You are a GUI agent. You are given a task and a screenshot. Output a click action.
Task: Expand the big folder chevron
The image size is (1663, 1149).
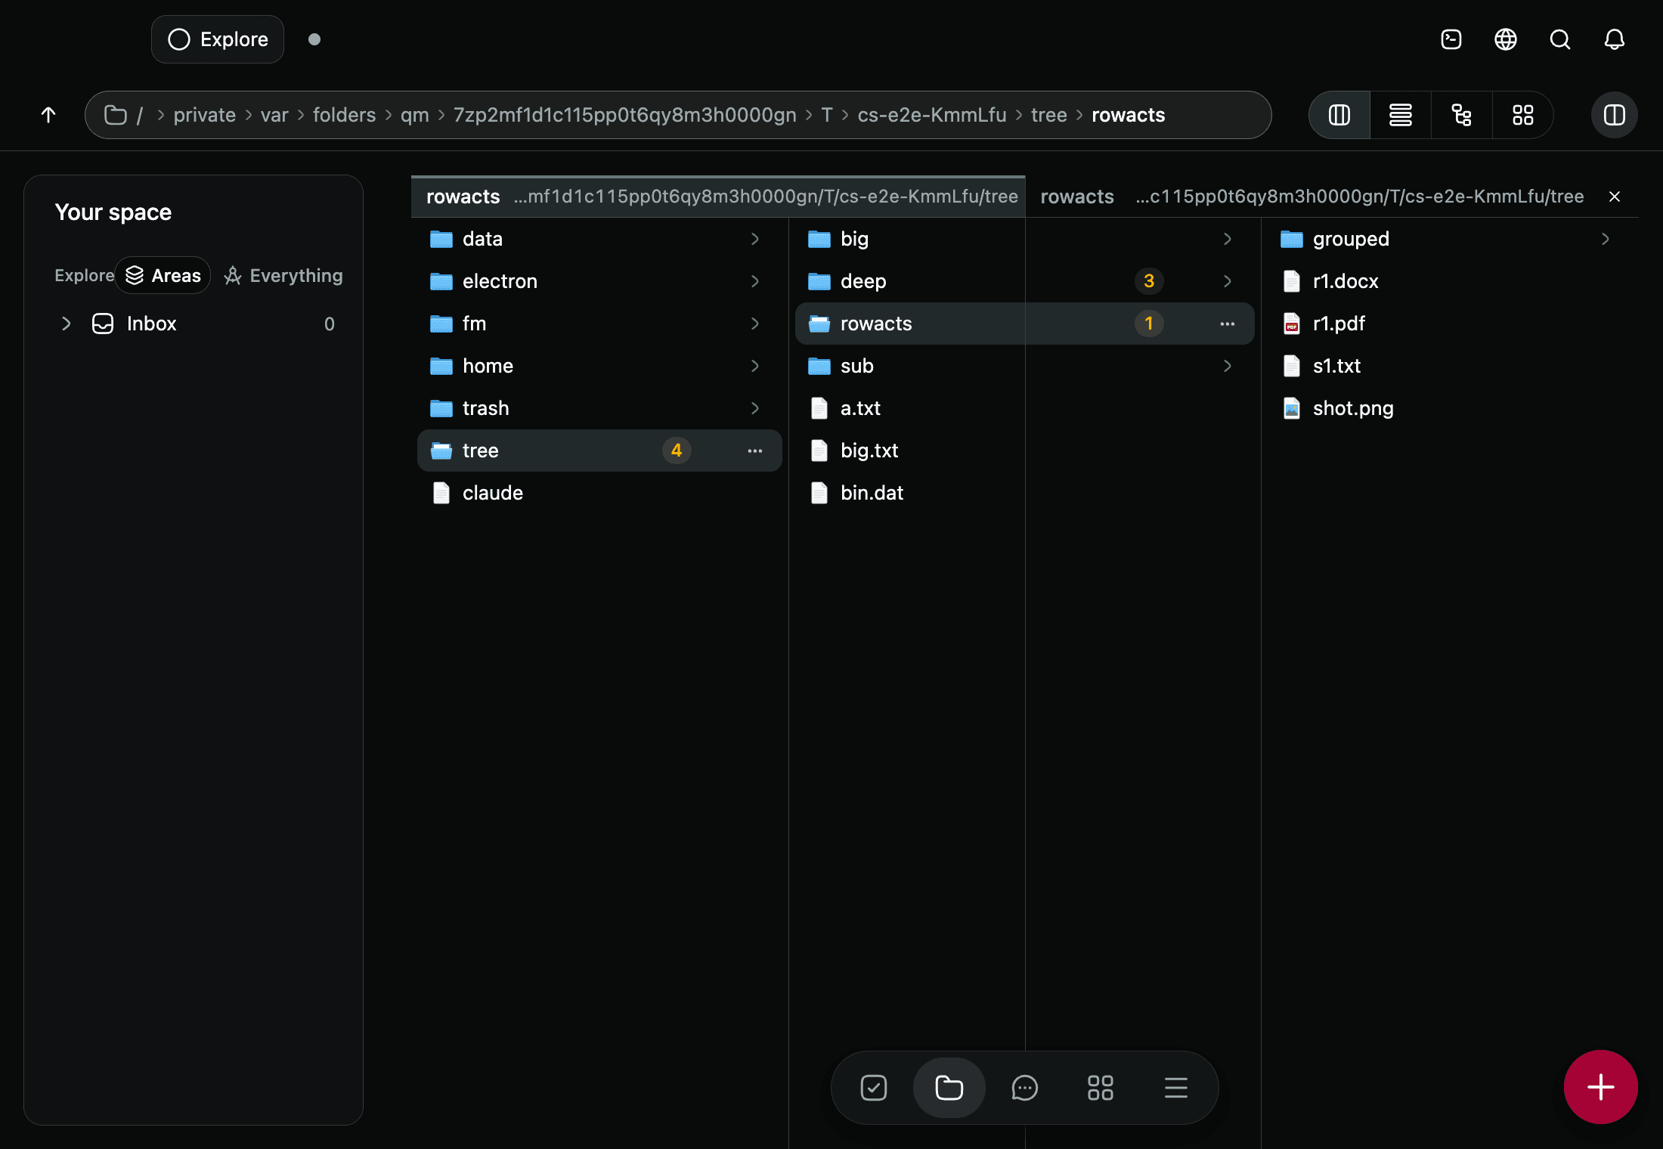pyautogui.click(x=1228, y=239)
